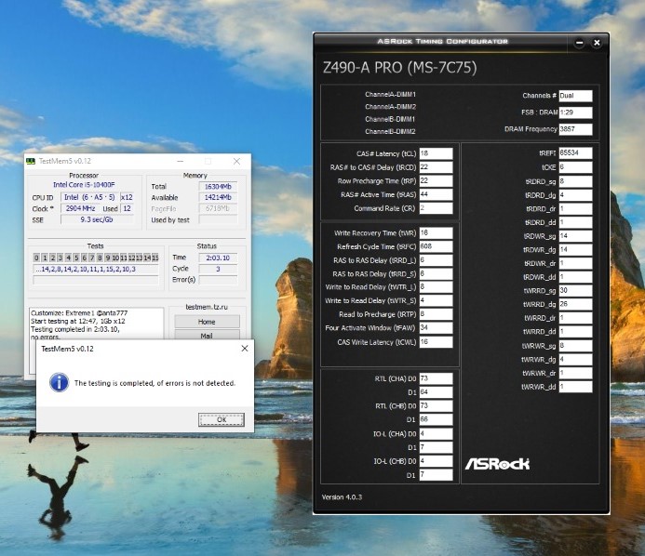This screenshot has height=556, width=645.
Task: Click the Time value 2:03.10 in Status
Action: point(218,258)
